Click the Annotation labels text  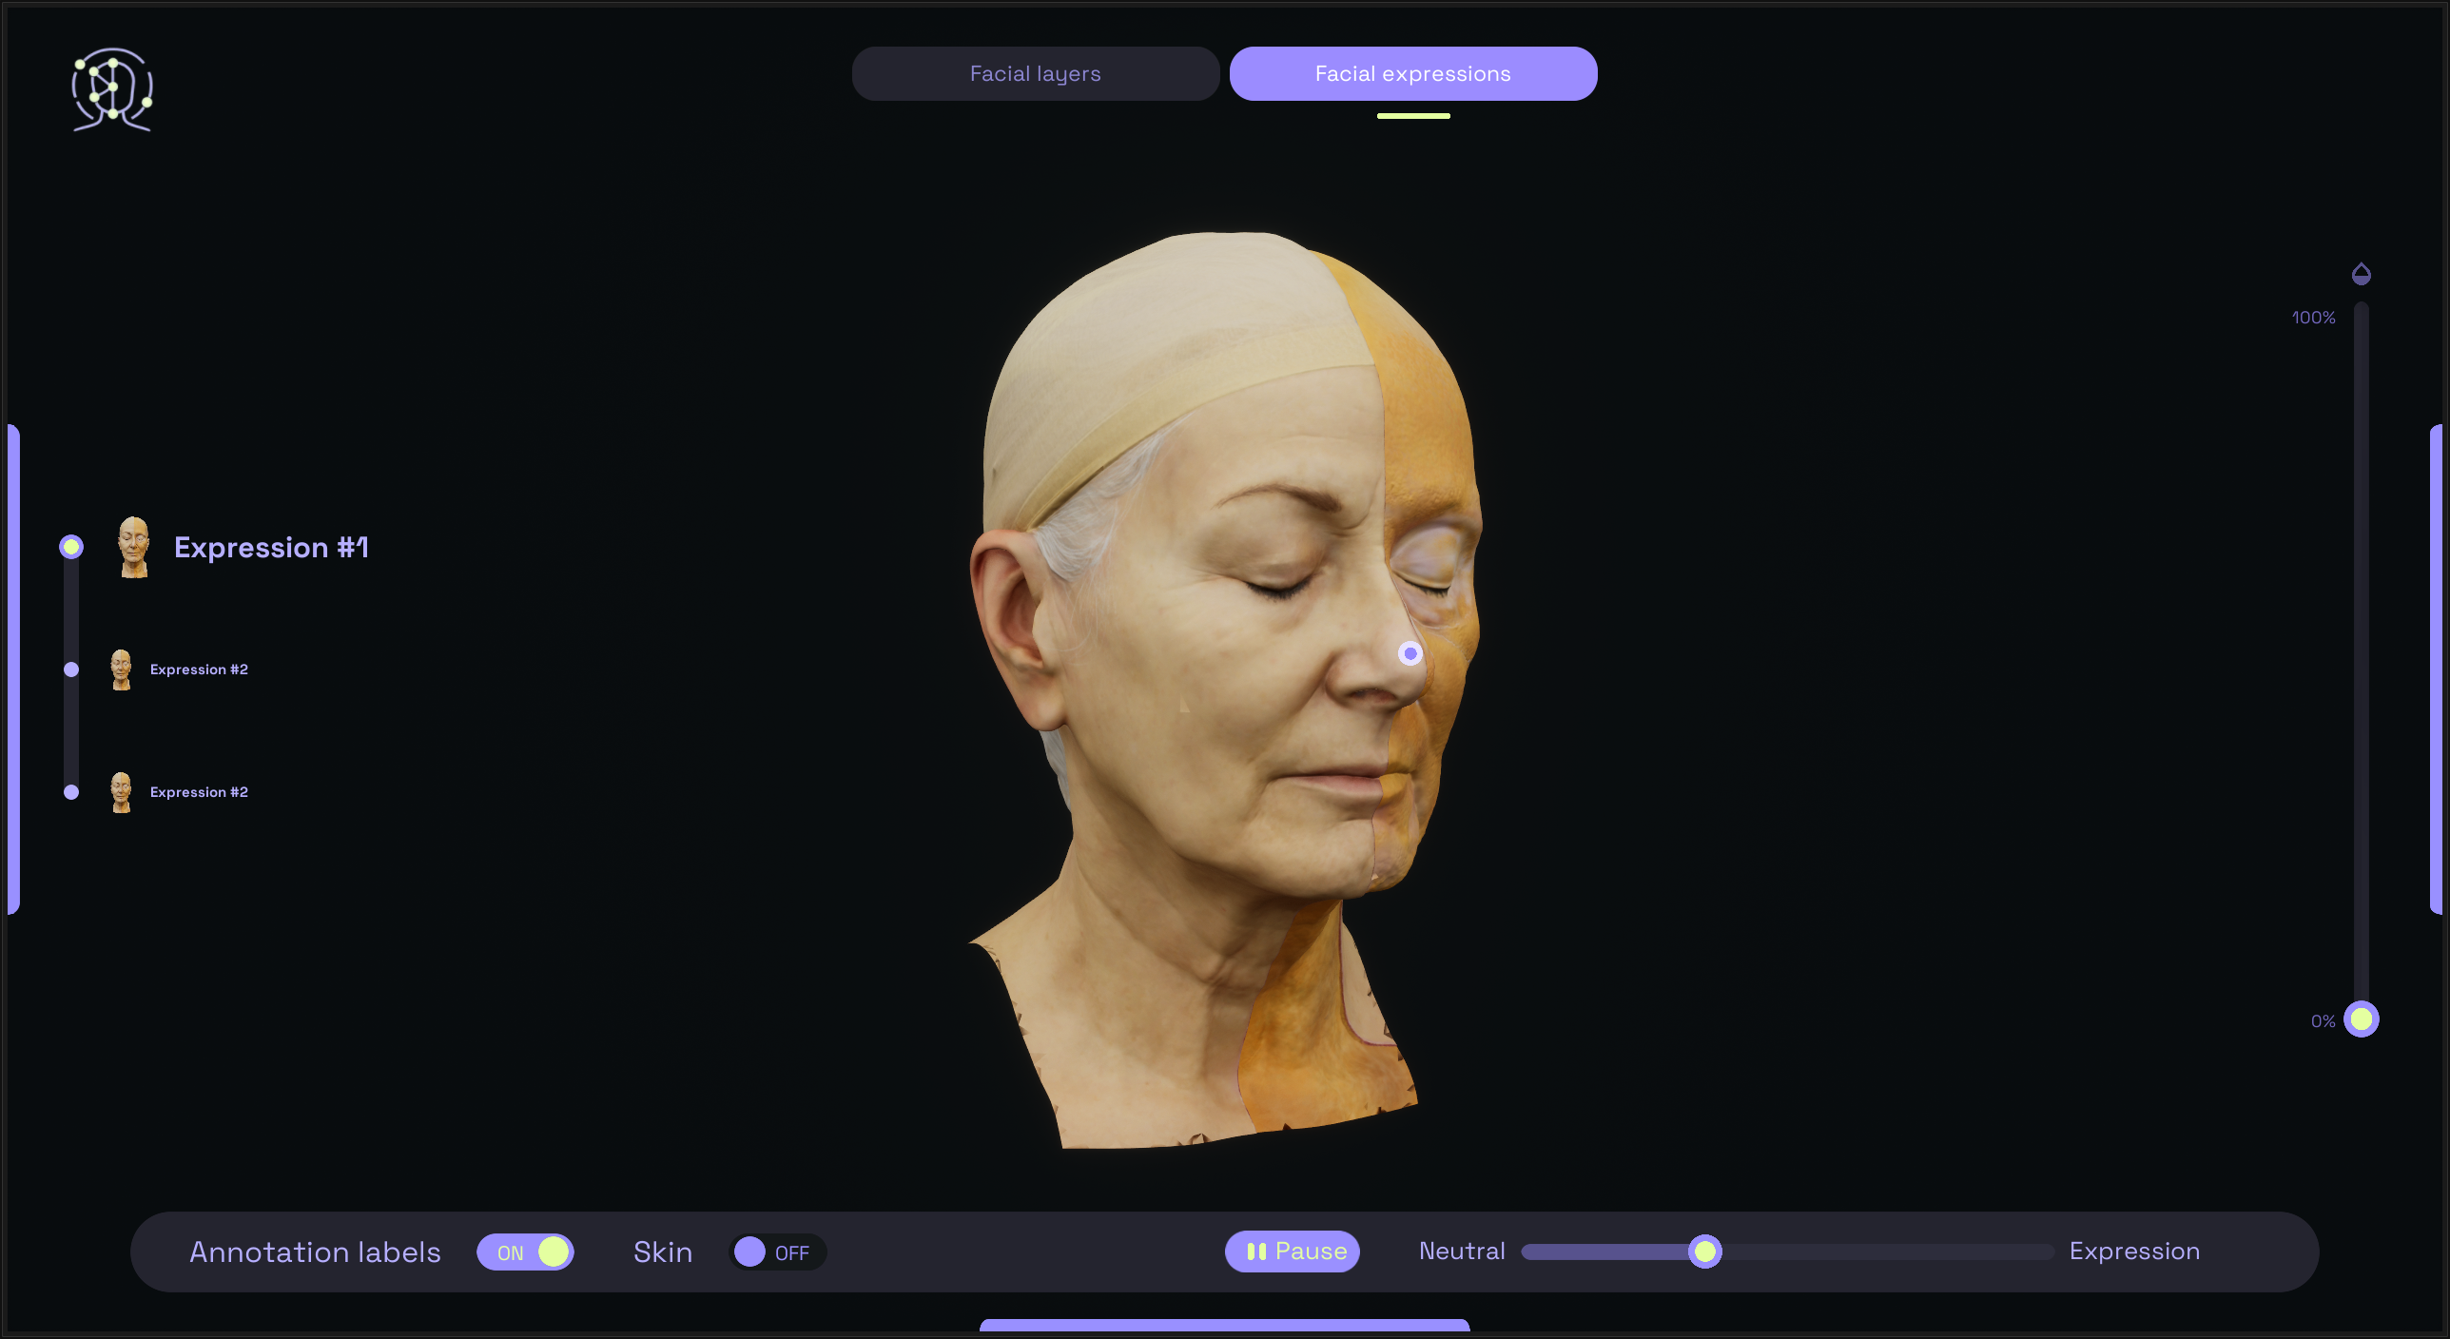[x=315, y=1252]
